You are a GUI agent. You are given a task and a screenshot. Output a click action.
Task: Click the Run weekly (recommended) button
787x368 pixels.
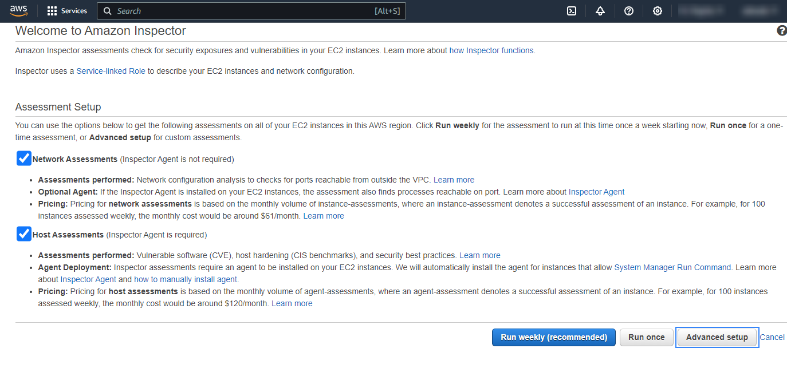[x=553, y=337]
